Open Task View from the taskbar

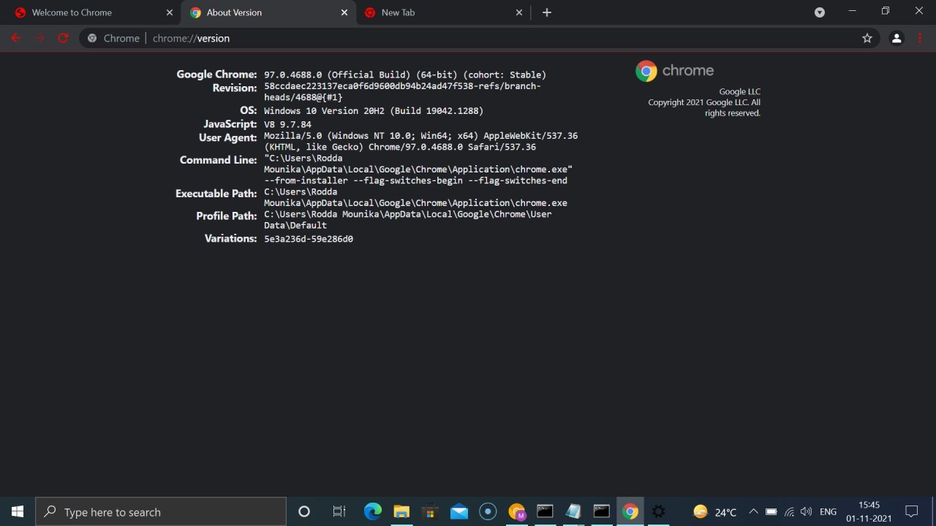pyautogui.click(x=339, y=511)
